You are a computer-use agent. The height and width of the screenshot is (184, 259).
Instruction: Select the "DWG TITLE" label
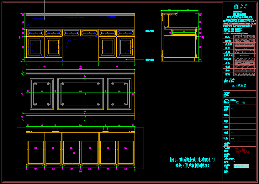click(x=230, y=100)
